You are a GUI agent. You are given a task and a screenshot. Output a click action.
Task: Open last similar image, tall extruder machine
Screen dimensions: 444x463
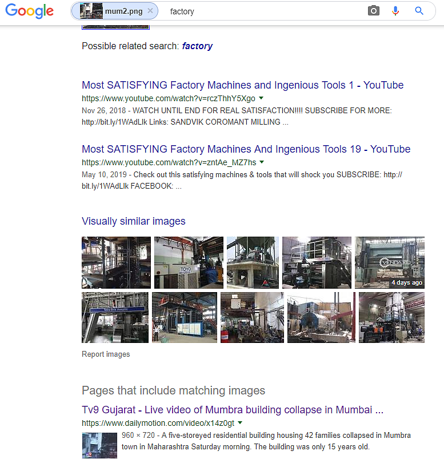[x=392, y=317]
